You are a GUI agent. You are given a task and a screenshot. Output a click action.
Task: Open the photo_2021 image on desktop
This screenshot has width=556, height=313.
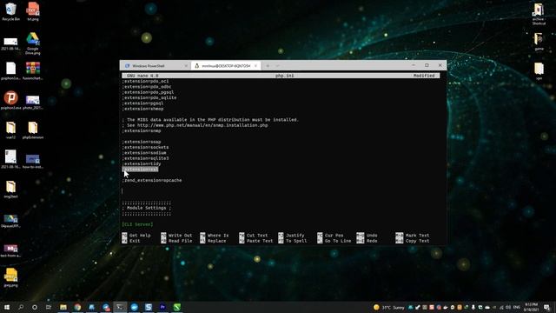(33, 102)
